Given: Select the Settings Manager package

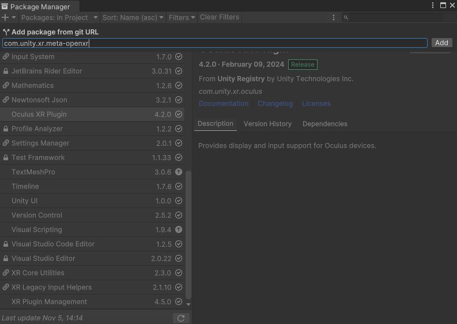Looking at the screenshot, I should tap(92, 143).
